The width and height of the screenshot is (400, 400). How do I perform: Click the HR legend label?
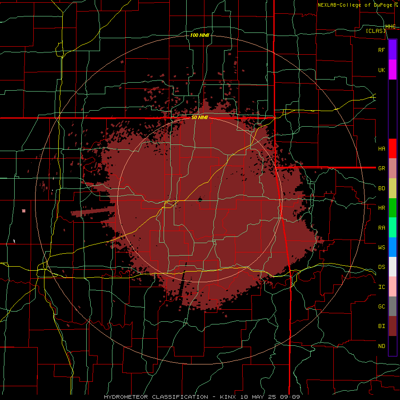coord(381,208)
